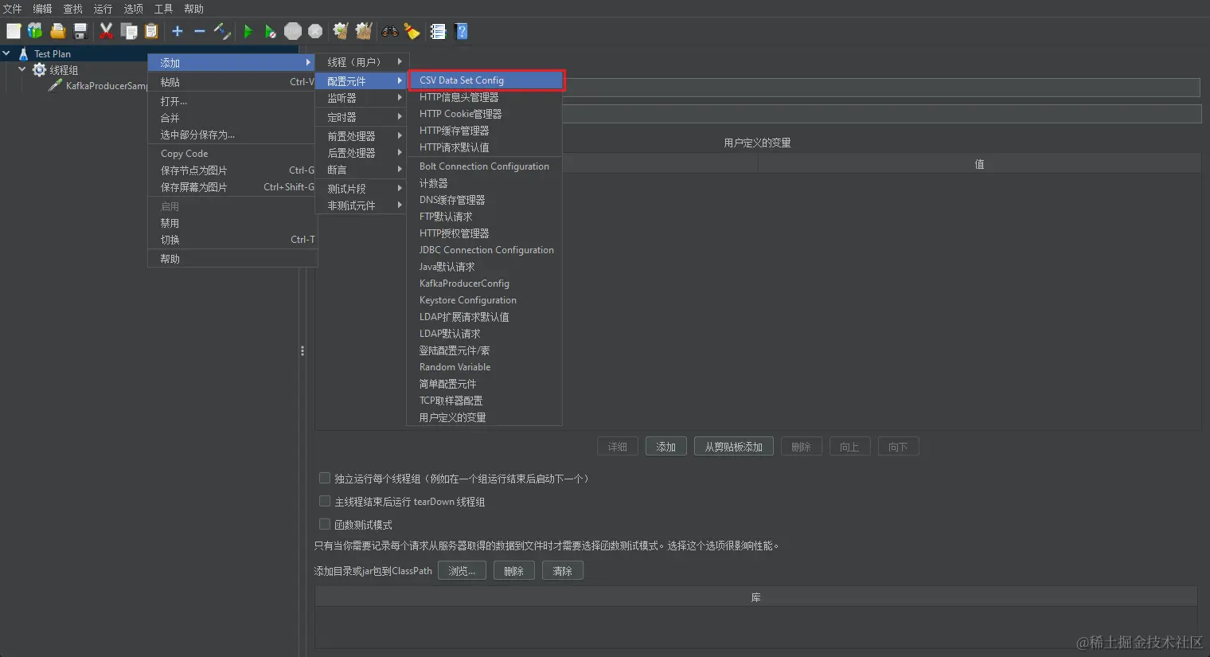
Task: Open the Function Helper list icon
Action: (438, 31)
